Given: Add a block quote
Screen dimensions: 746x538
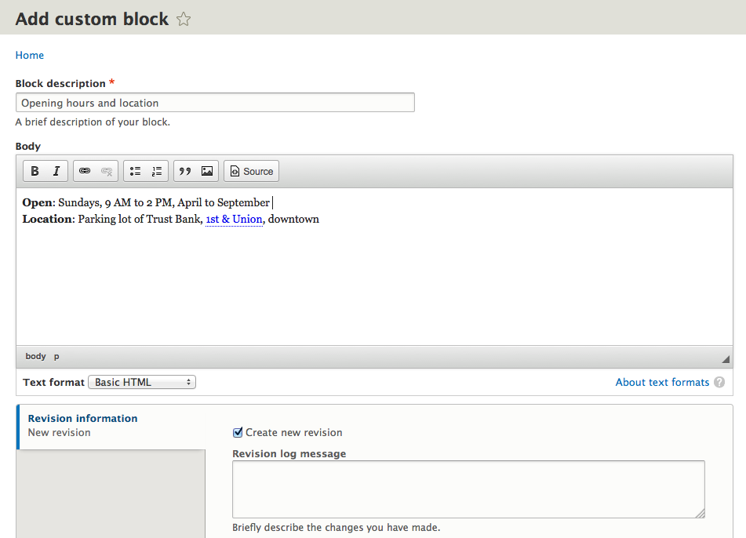Looking at the screenshot, I should [185, 171].
